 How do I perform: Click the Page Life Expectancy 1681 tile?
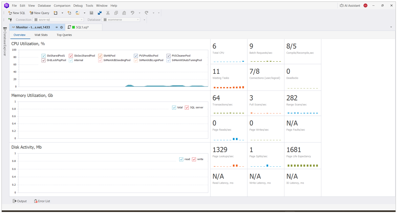pos(303,156)
